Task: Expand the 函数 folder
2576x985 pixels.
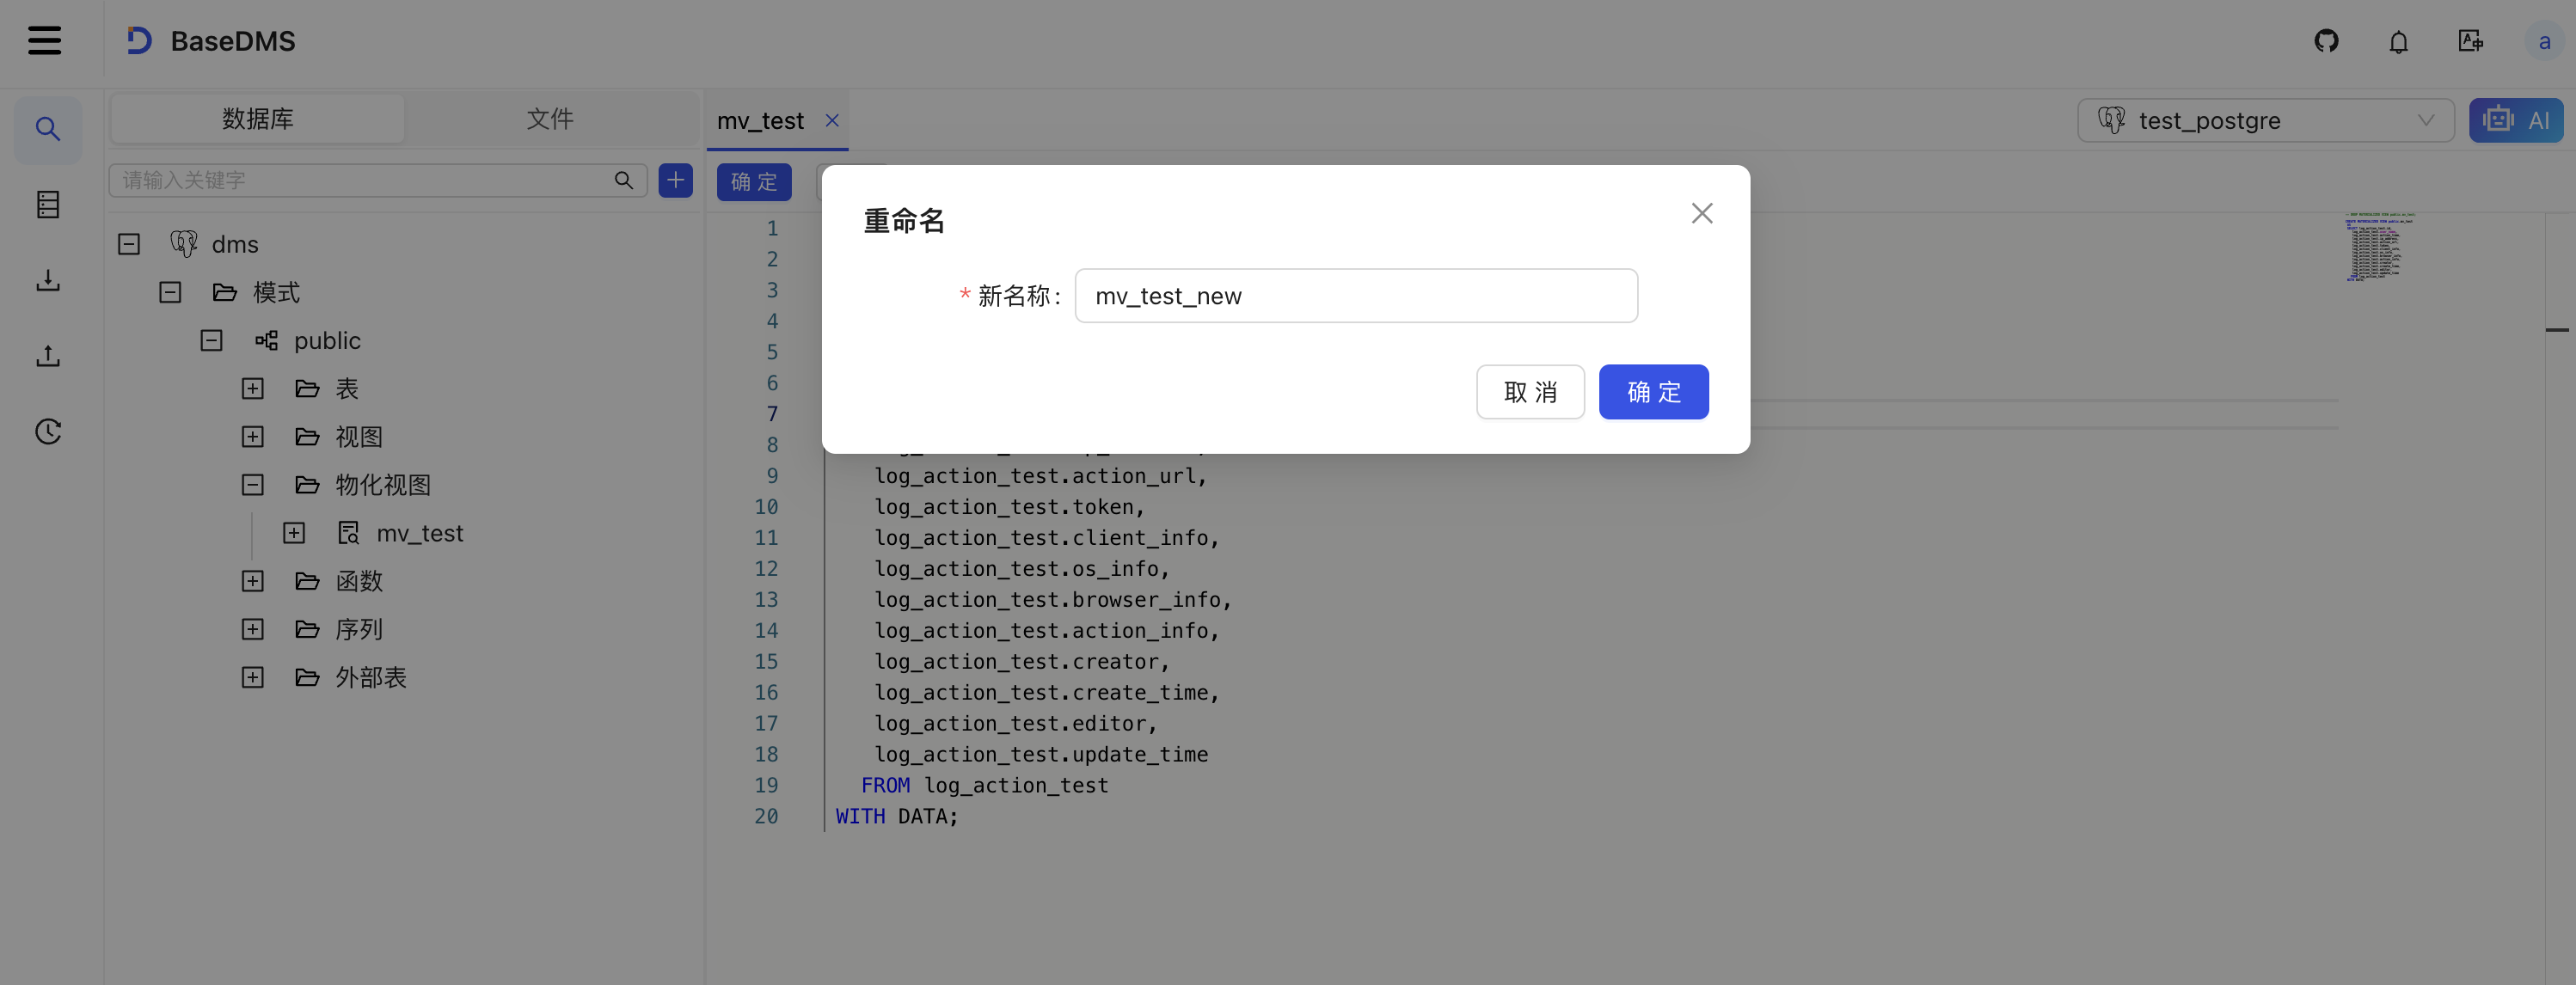Action: (x=253, y=581)
